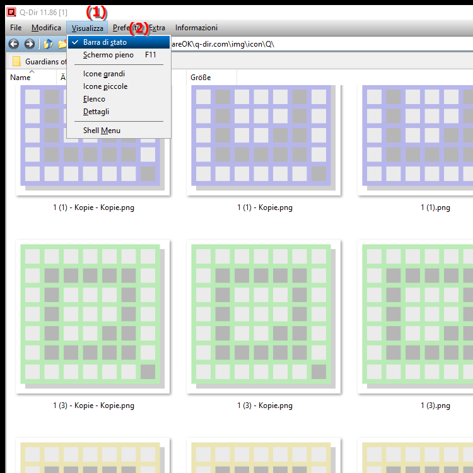473x473 pixels.
Task: Sort by the Name column header
Action: 21,78
